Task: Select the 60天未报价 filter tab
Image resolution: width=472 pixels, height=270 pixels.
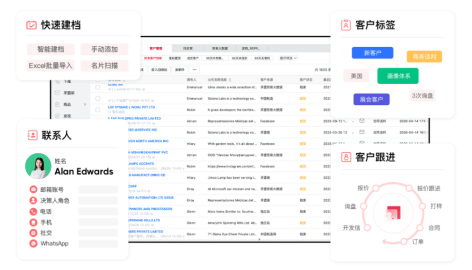Action: coord(240,58)
